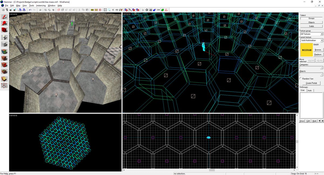This screenshot has width=324, height=175.
Task: Open the Tools menu
Action: 32,5
